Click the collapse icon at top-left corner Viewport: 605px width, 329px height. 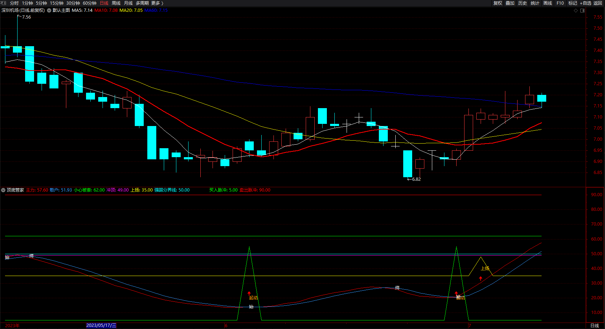click(x=3, y=3)
